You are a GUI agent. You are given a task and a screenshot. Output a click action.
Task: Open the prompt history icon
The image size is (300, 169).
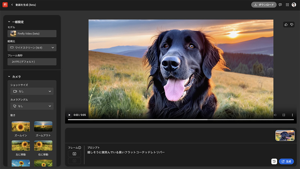pyautogui.click(x=274, y=161)
